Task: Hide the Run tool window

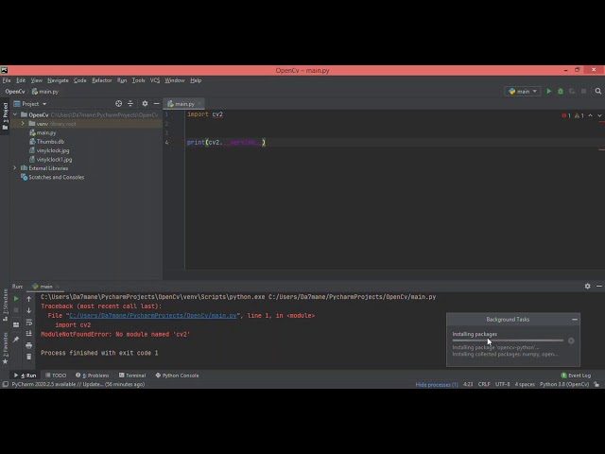Action: click(x=598, y=286)
